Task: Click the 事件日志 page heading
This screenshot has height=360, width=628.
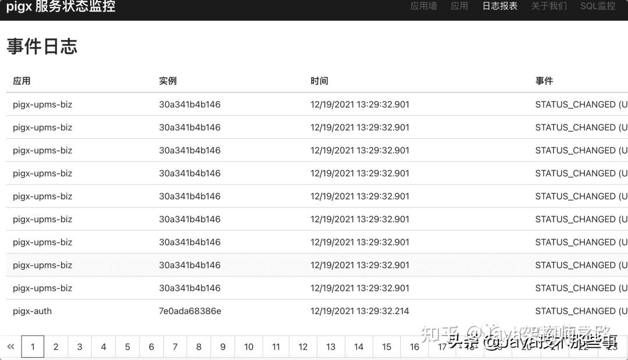Action: [42, 47]
